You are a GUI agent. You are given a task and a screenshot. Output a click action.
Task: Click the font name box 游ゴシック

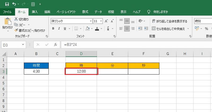(x=70, y=21)
